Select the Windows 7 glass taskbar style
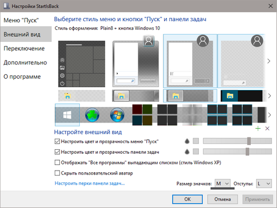 pos(136,96)
